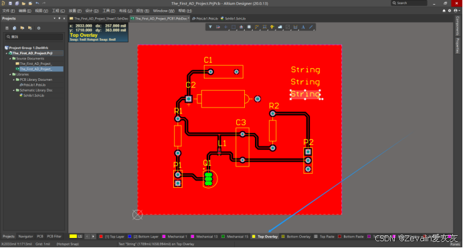Click the Undo arrow in the title bar

click(37, 3)
